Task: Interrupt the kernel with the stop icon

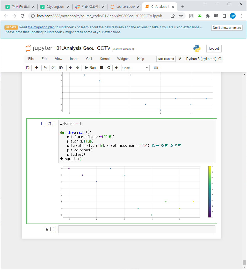Action: point(101,68)
